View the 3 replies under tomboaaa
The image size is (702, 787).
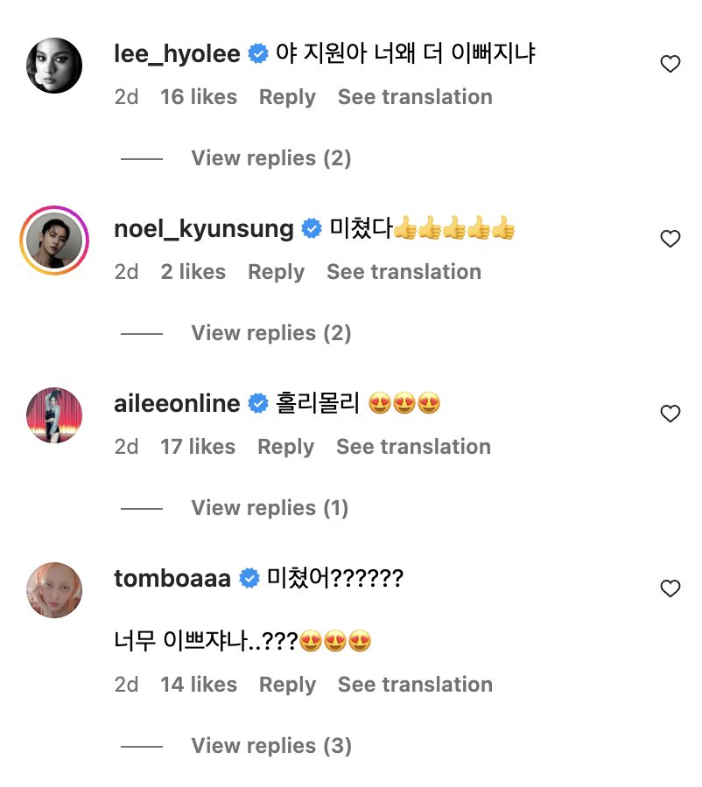coord(270,746)
